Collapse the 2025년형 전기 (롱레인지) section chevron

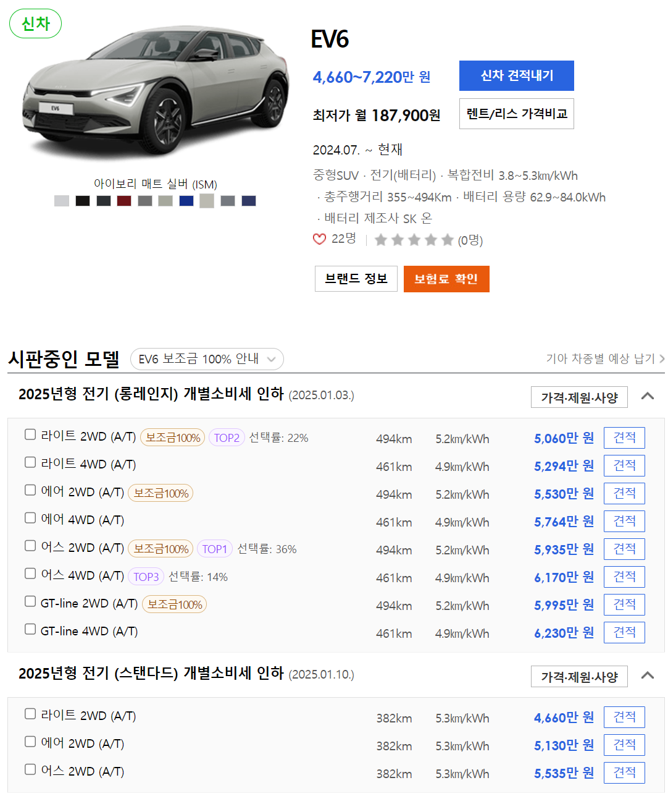(x=648, y=396)
